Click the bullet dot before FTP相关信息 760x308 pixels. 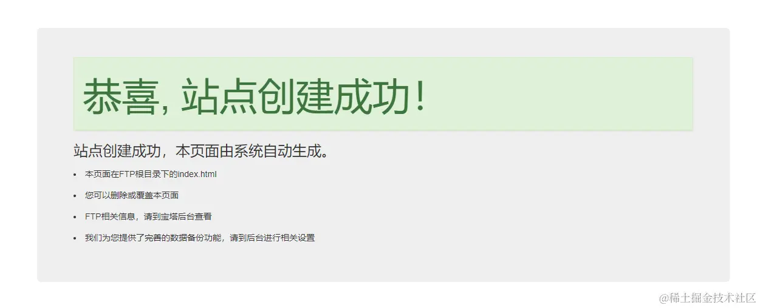tap(75, 217)
